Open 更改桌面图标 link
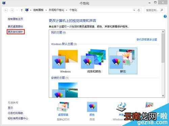Screen dimensions: 169x126 click(16, 27)
